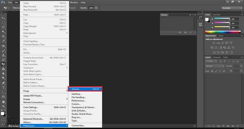Select the Dodge tool

pos(3,78)
